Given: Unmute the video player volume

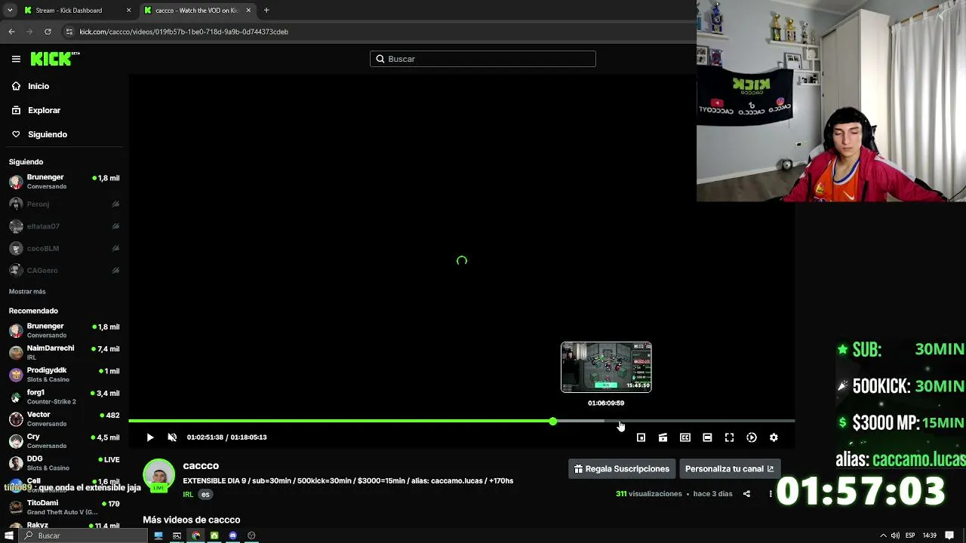Looking at the screenshot, I should (172, 437).
